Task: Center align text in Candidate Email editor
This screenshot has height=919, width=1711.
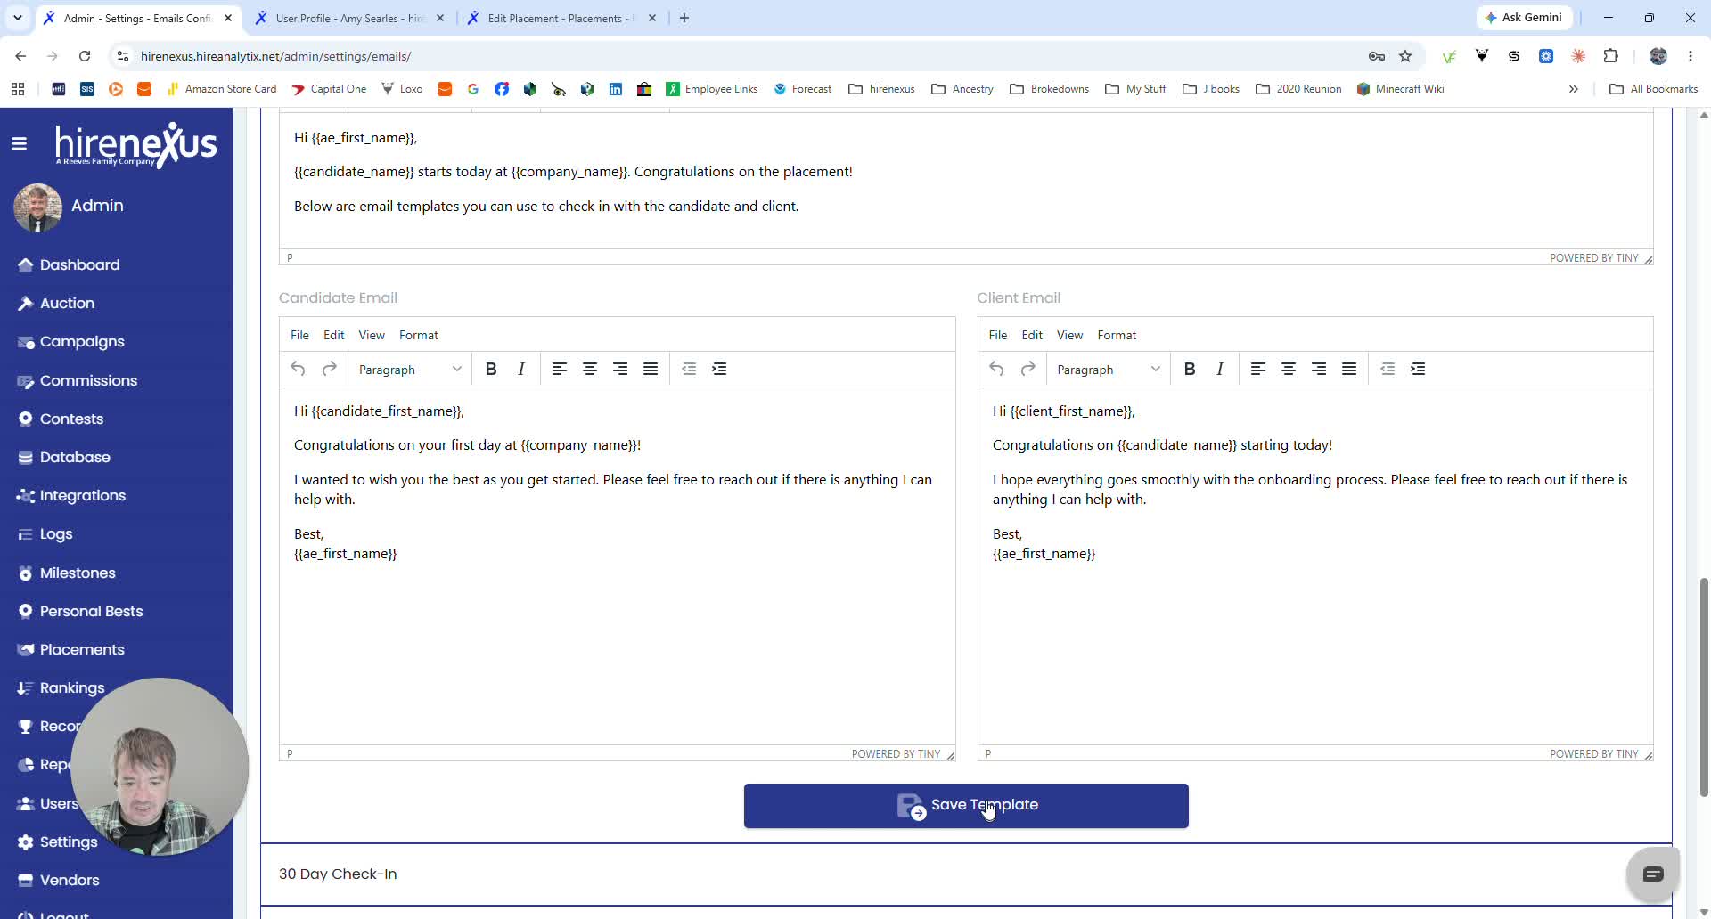Action: [x=590, y=369]
